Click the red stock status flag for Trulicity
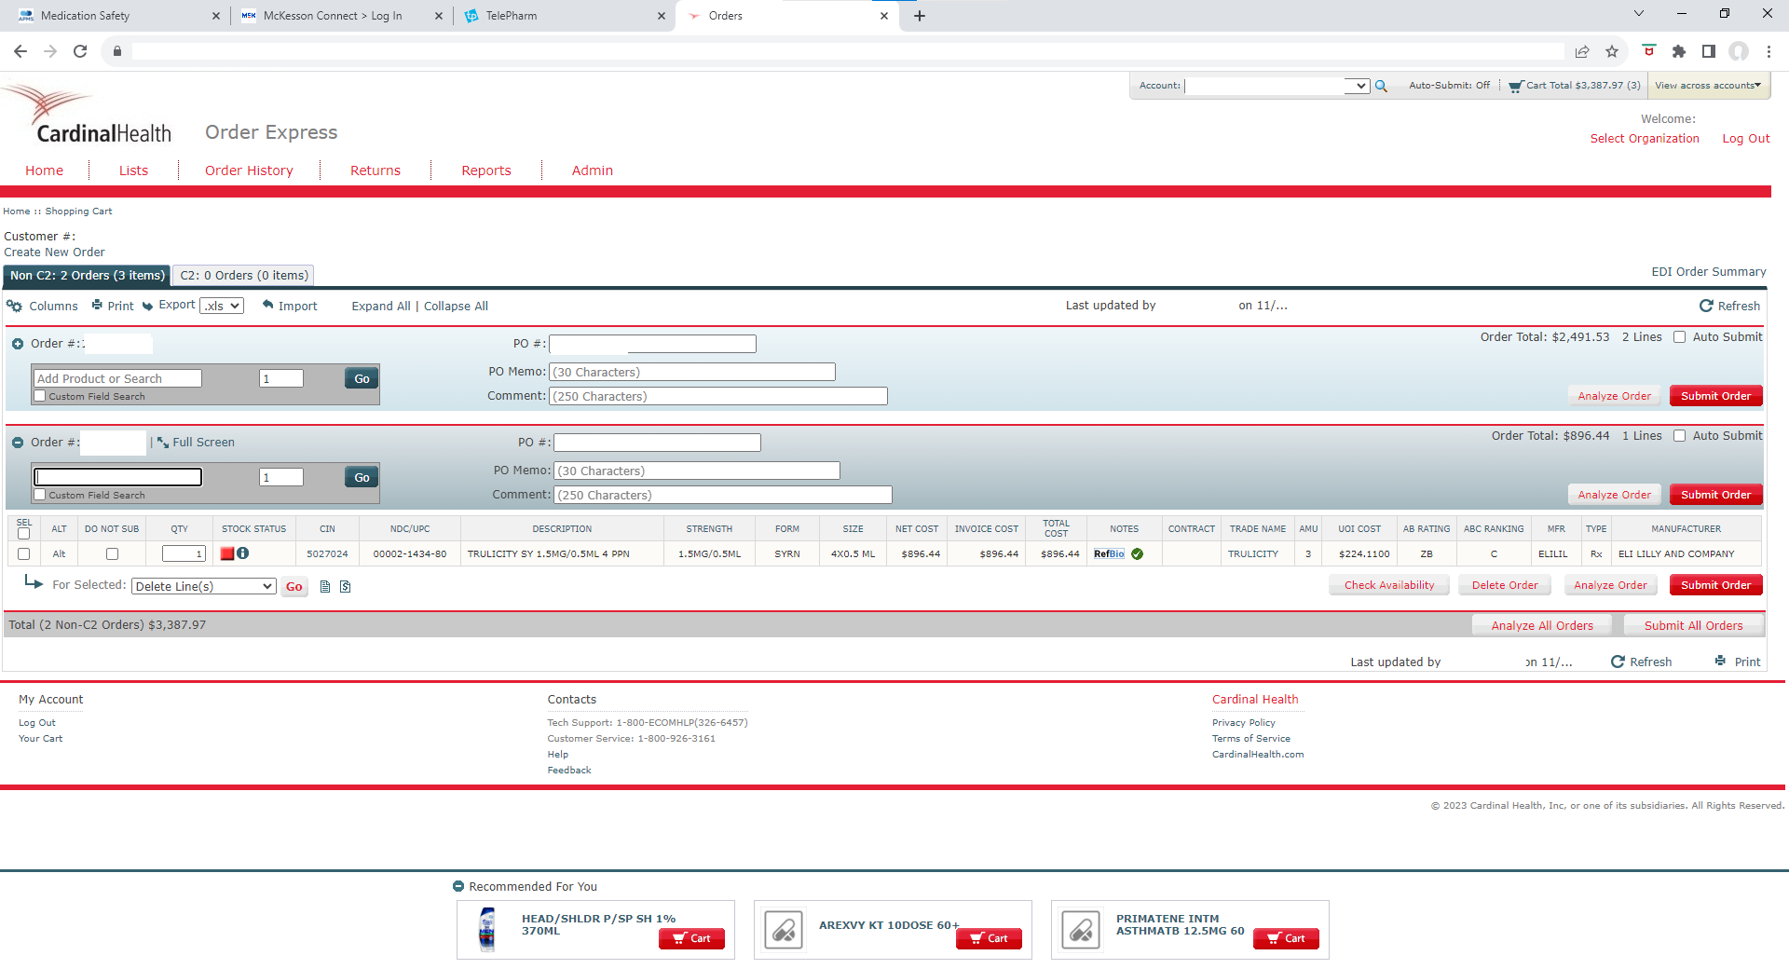The height and width of the screenshot is (969, 1789). tap(226, 553)
